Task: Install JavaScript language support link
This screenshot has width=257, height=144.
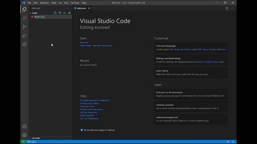Action: coord(178,49)
